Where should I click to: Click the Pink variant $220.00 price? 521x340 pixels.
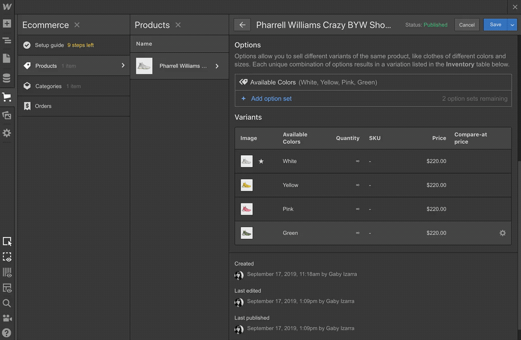coord(436,209)
